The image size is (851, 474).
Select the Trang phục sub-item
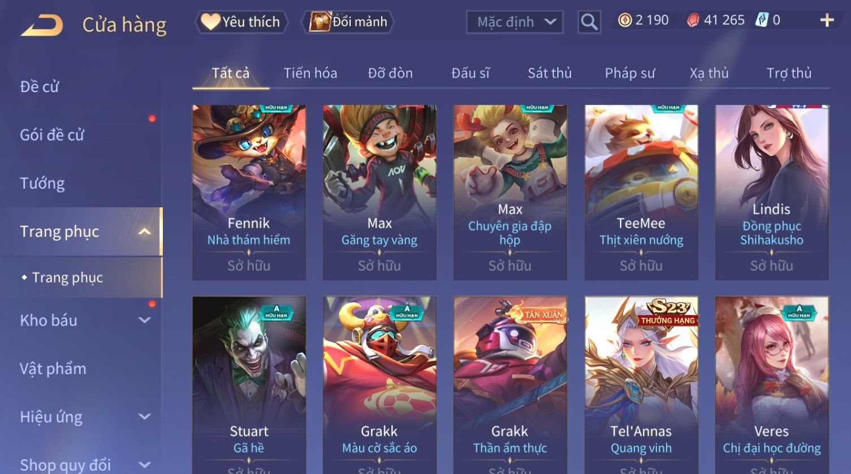68,277
